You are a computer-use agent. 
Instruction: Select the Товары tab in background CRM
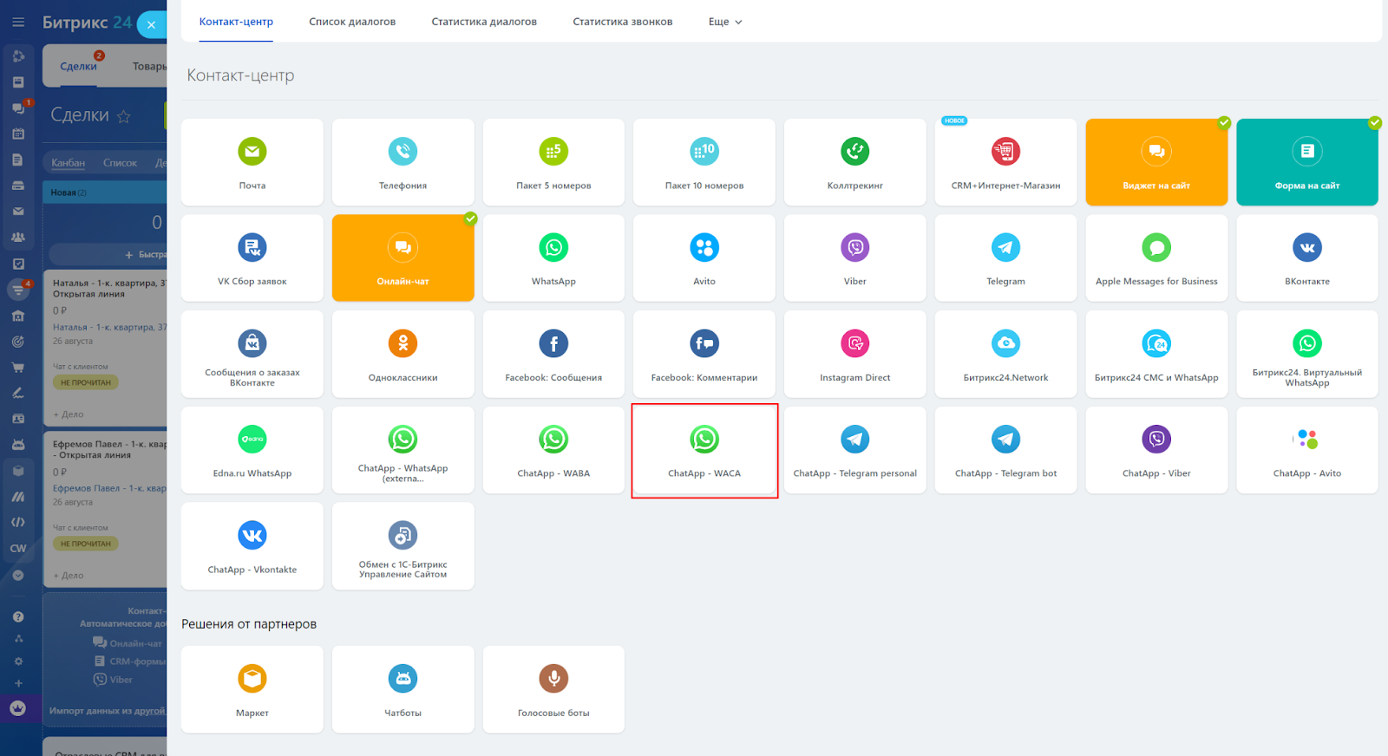coord(149,66)
